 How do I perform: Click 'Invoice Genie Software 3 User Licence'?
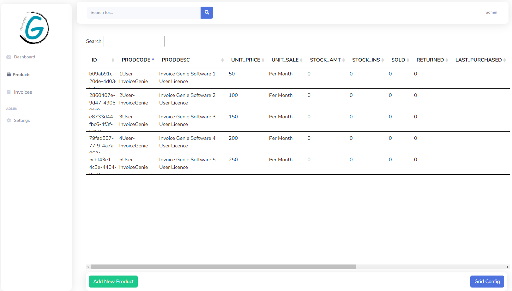187,121
